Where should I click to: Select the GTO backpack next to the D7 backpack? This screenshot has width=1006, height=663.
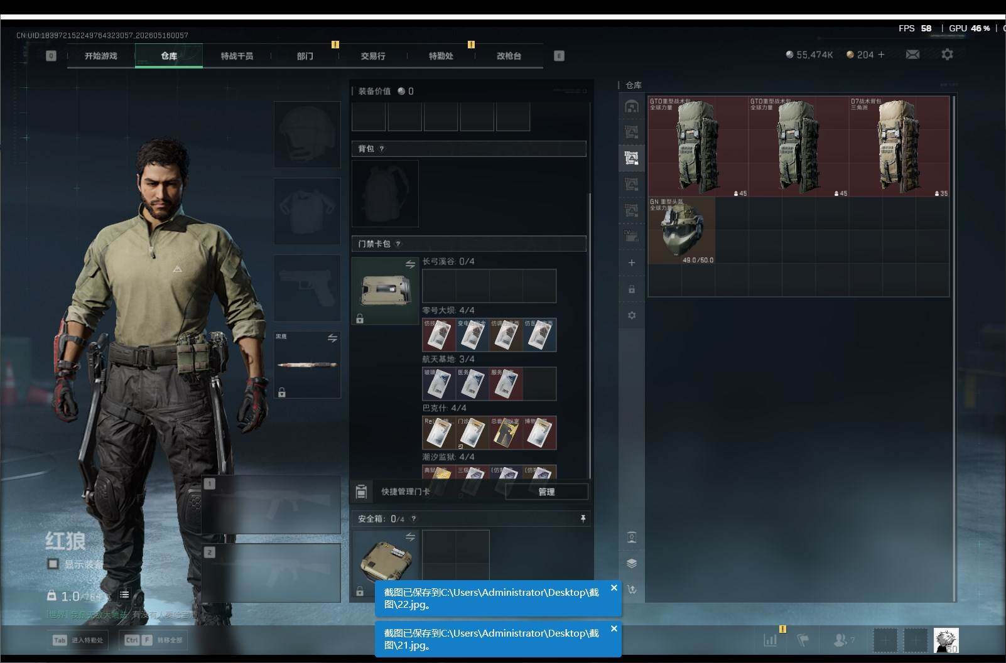[799, 146]
